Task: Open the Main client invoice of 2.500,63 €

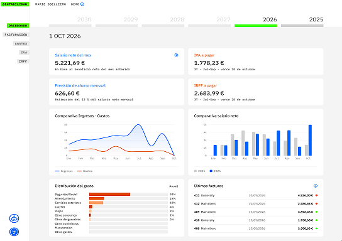Action: pyautogui.click(x=256, y=228)
